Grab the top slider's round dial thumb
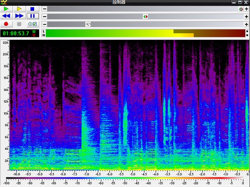The height and width of the screenshot is (187, 250). click(241, 9)
